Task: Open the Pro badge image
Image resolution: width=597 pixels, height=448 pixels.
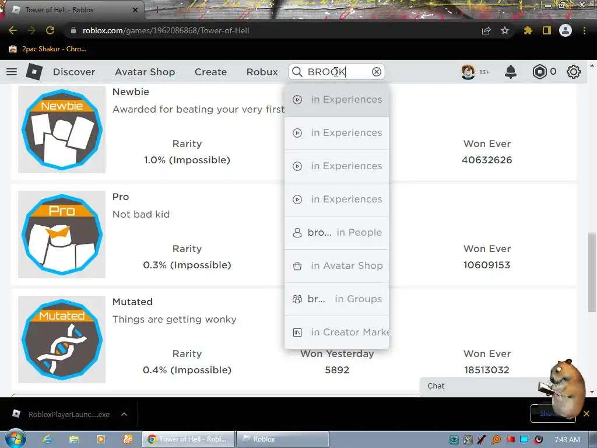Action: click(x=62, y=235)
